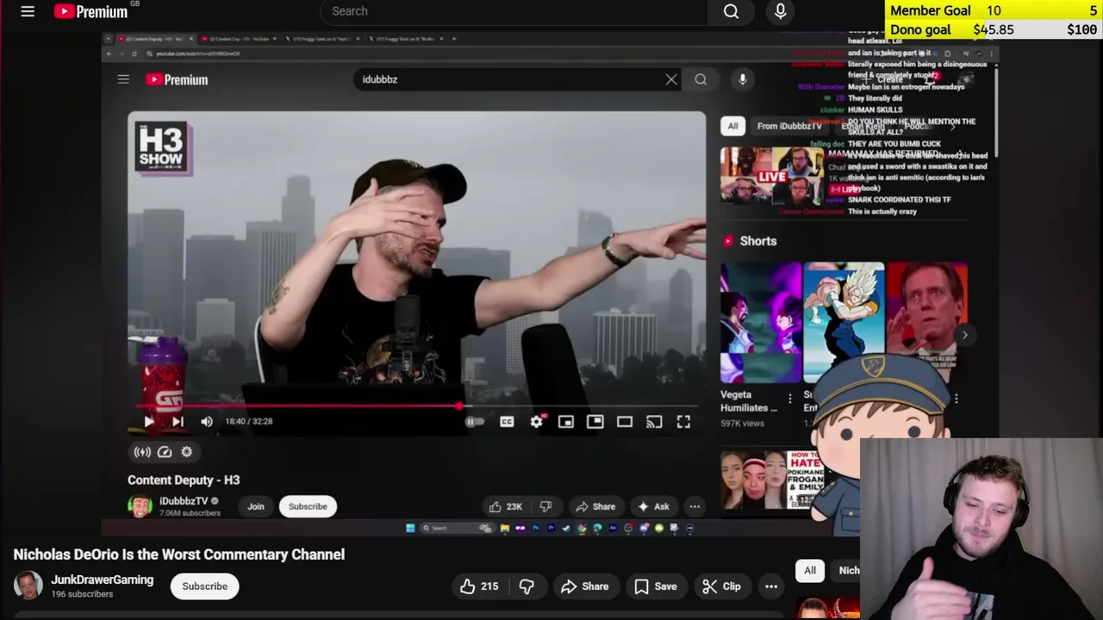Open three-dot menu on Vegeta Humiliates short

[789, 399]
